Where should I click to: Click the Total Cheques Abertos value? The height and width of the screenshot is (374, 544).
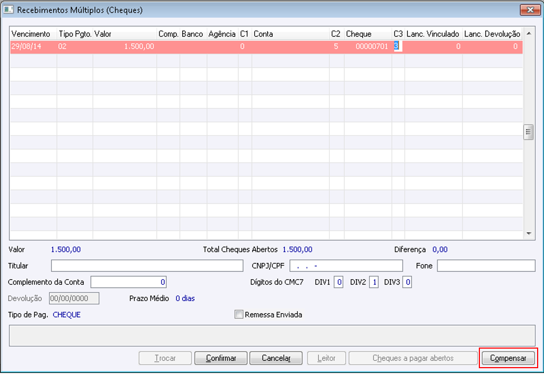297,250
